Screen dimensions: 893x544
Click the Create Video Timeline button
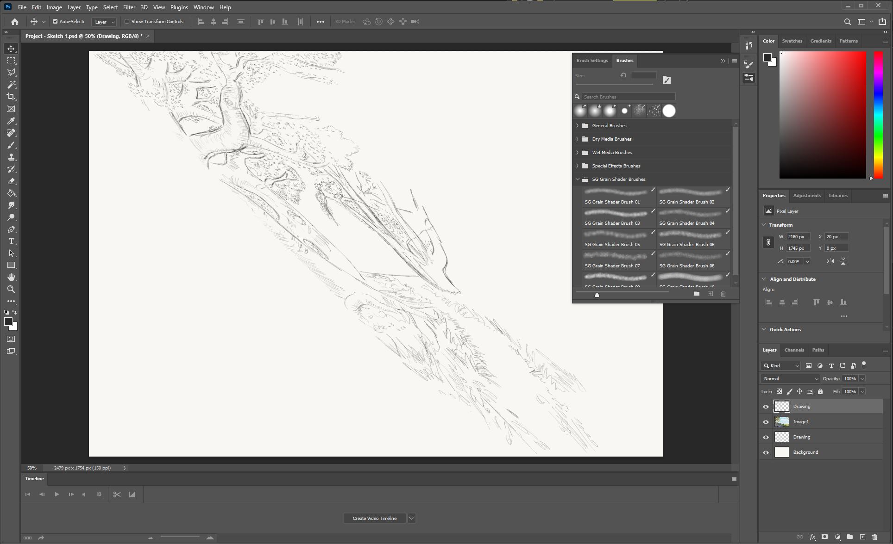pos(374,518)
